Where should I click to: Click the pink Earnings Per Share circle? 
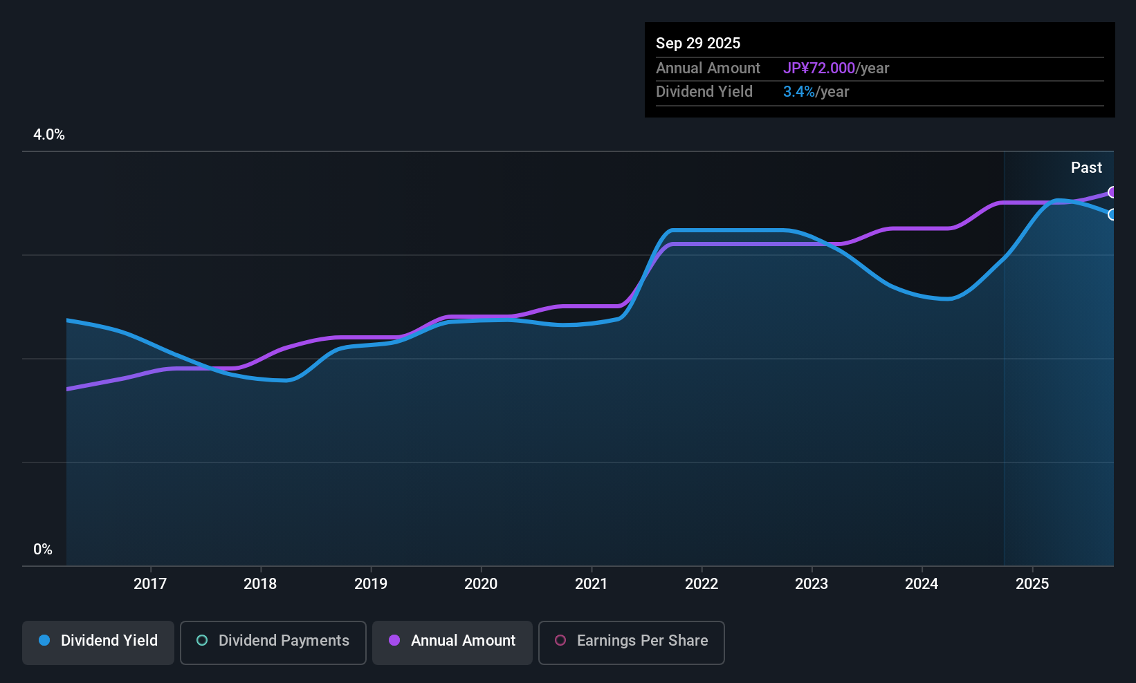[x=560, y=641]
